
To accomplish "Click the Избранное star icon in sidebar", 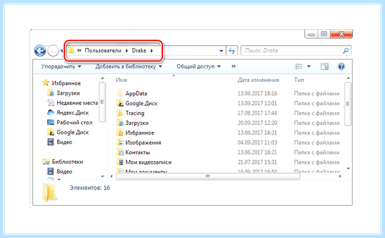I will [x=46, y=83].
